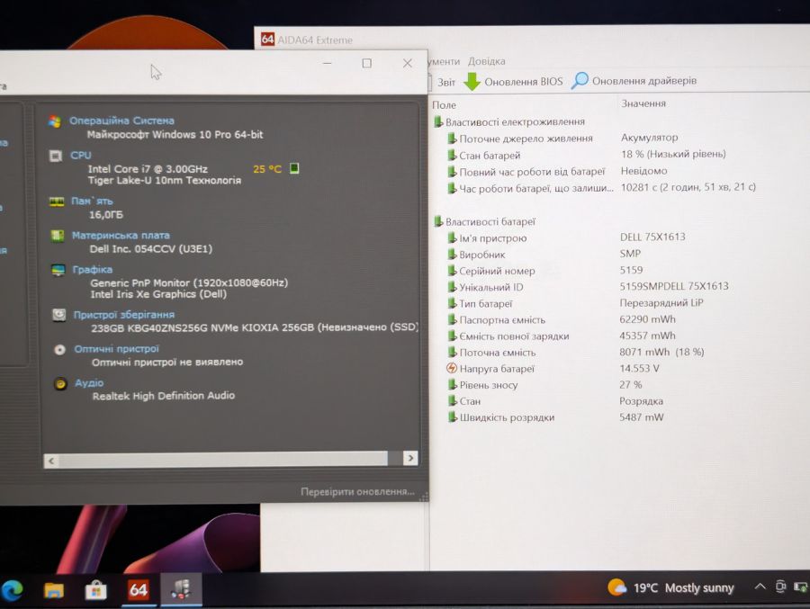The width and height of the screenshot is (810, 609).
Task: Click the motherboard icon beside Материнська плата
Action: pyautogui.click(x=58, y=236)
